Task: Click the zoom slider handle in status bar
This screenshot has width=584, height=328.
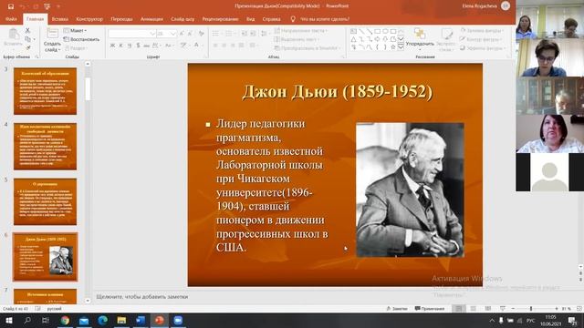Action: pyautogui.click(x=531, y=308)
